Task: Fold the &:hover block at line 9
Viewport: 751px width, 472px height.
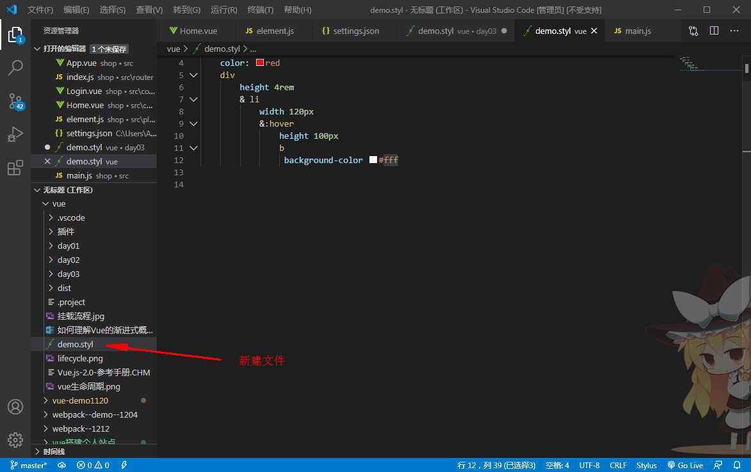Action: coord(193,124)
